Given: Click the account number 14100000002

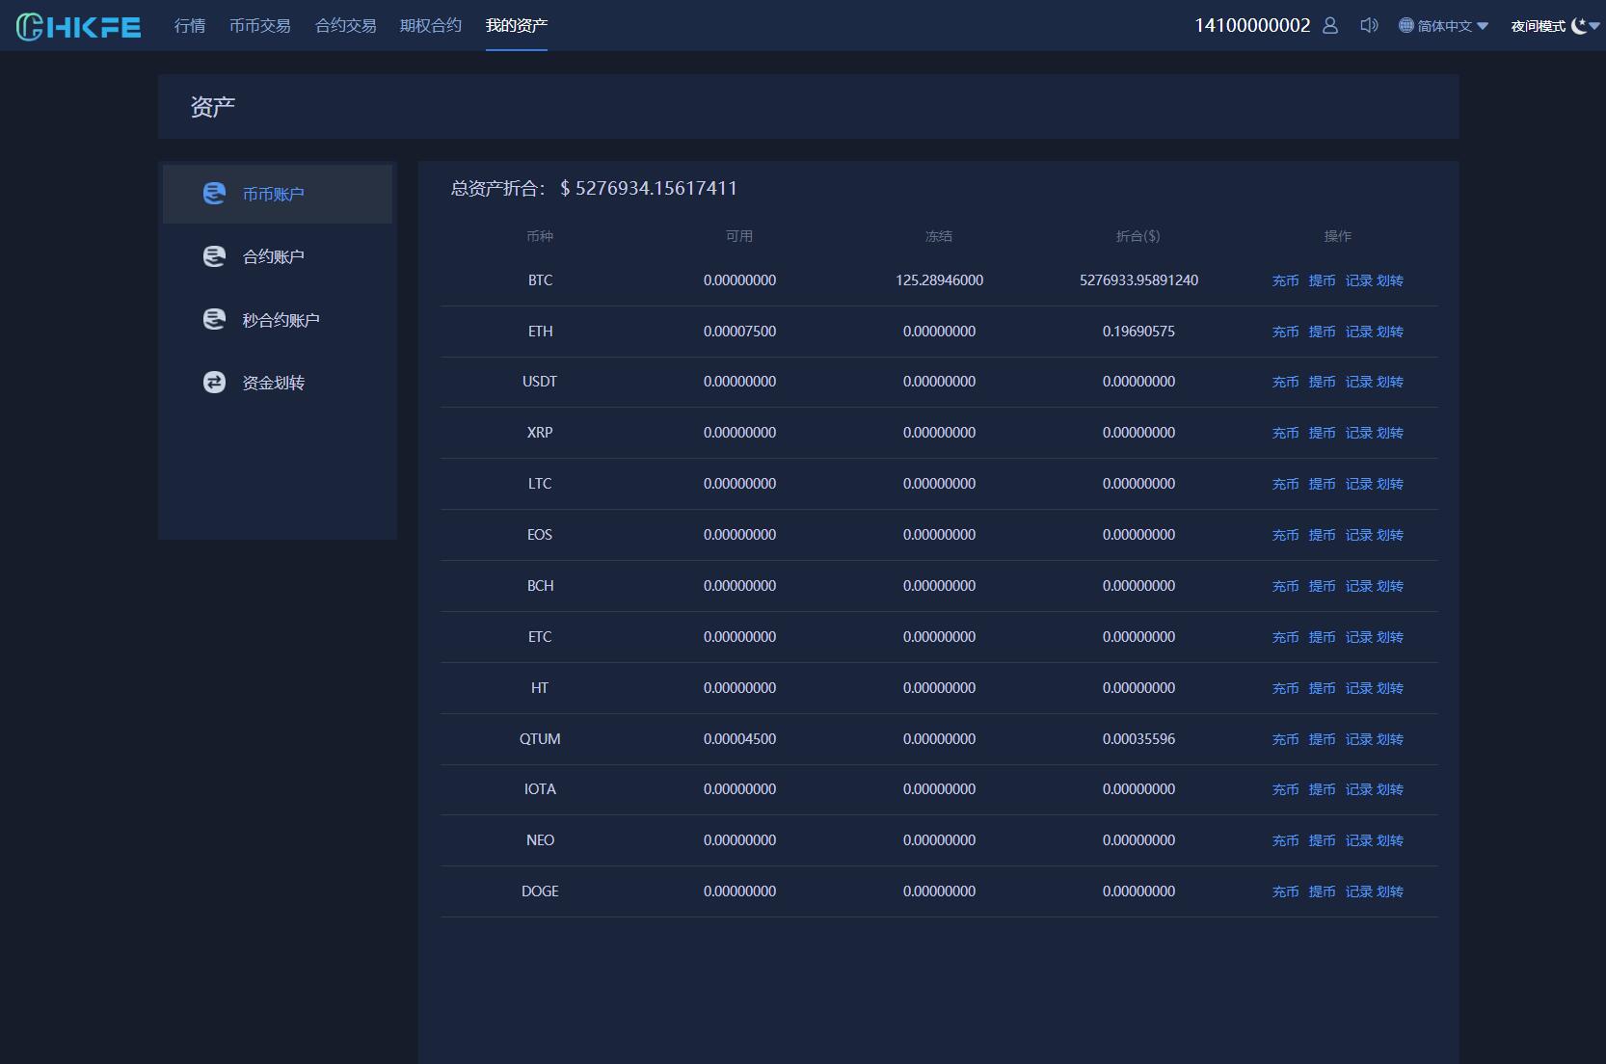Looking at the screenshot, I should tap(1252, 26).
